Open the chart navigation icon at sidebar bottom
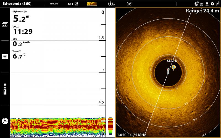Viewport: 221px width, 138px height. point(5,121)
